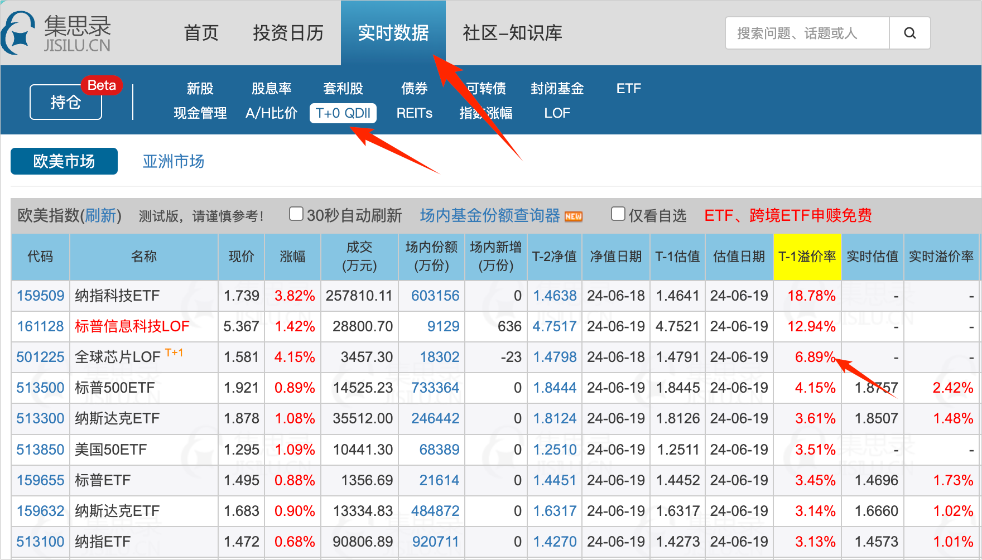Open fund code 159509 link
The width and height of the screenshot is (982, 560).
pos(40,296)
